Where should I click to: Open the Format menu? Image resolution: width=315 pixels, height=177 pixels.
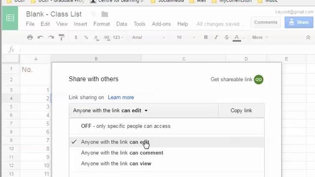[x=102, y=24]
